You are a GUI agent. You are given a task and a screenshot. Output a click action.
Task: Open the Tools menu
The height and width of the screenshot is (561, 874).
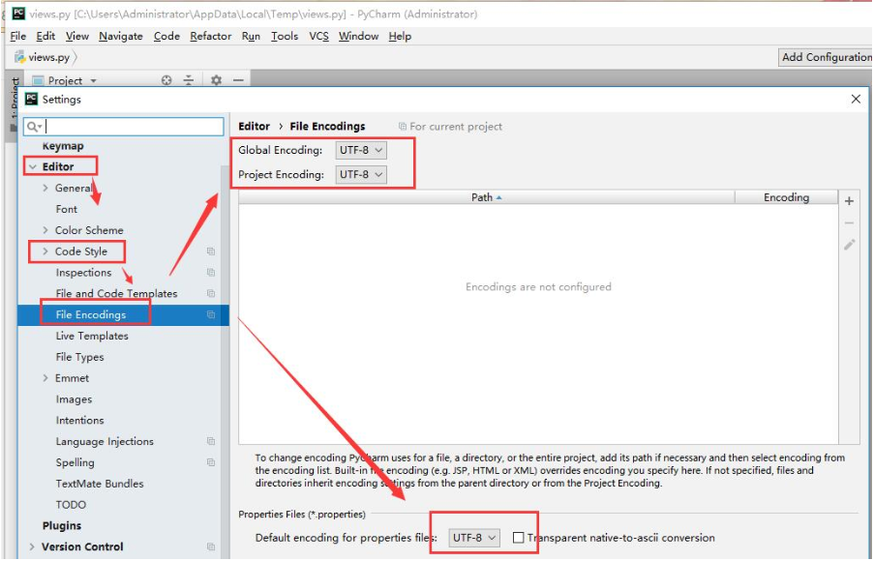[285, 36]
